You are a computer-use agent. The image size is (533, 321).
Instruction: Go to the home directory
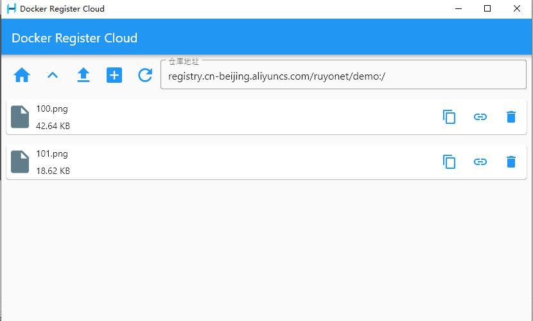coord(22,75)
